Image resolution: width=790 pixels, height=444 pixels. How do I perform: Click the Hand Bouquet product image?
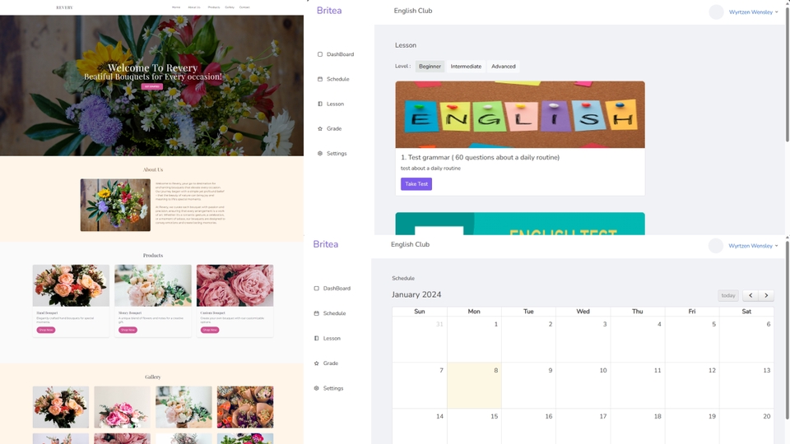coord(71,285)
